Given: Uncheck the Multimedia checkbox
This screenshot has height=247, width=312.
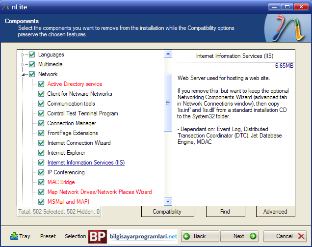Looking at the screenshot, I should (32, 64).
